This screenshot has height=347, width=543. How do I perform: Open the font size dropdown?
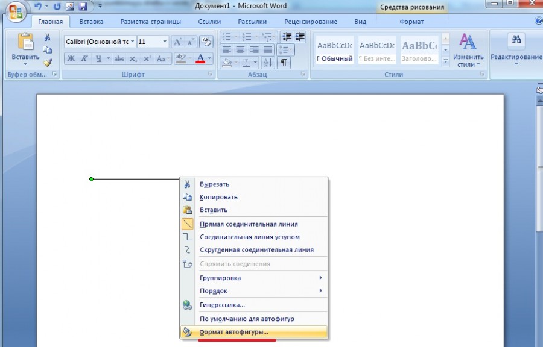point(165,42)
